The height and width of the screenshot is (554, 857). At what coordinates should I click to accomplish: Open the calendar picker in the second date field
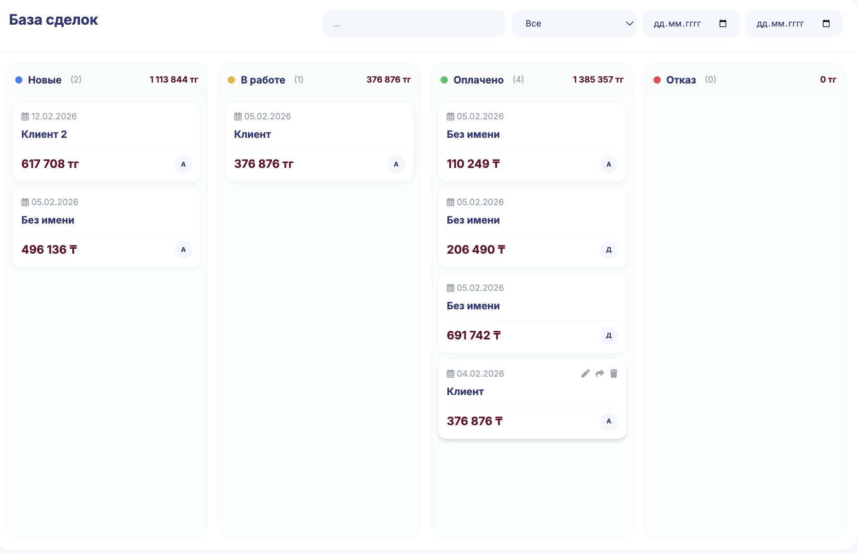click(x=826, y=24)
